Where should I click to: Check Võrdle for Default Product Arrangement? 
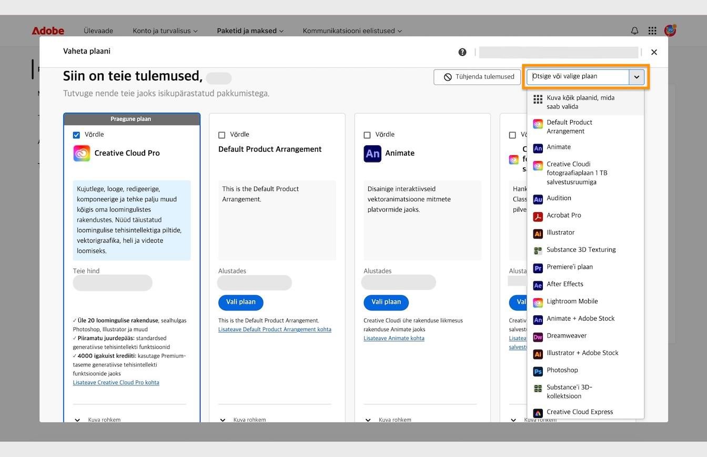[221, 135]
